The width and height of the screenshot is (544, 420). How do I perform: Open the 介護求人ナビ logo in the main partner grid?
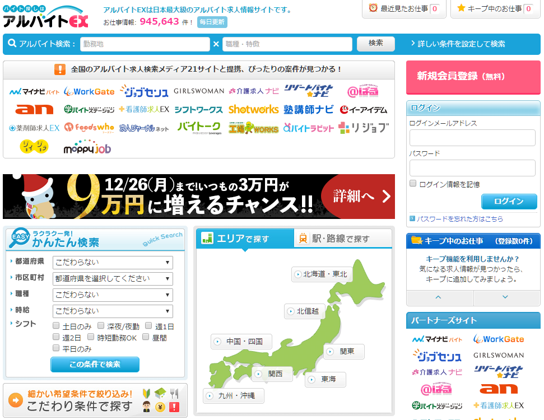pyautogui.click(x=254, y=91)
